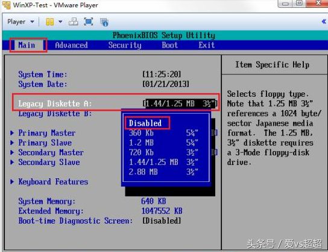The image size is (328, 252).
Task: Click the blue double-chevron collapse icon
Action: click(x=324, y=21)
